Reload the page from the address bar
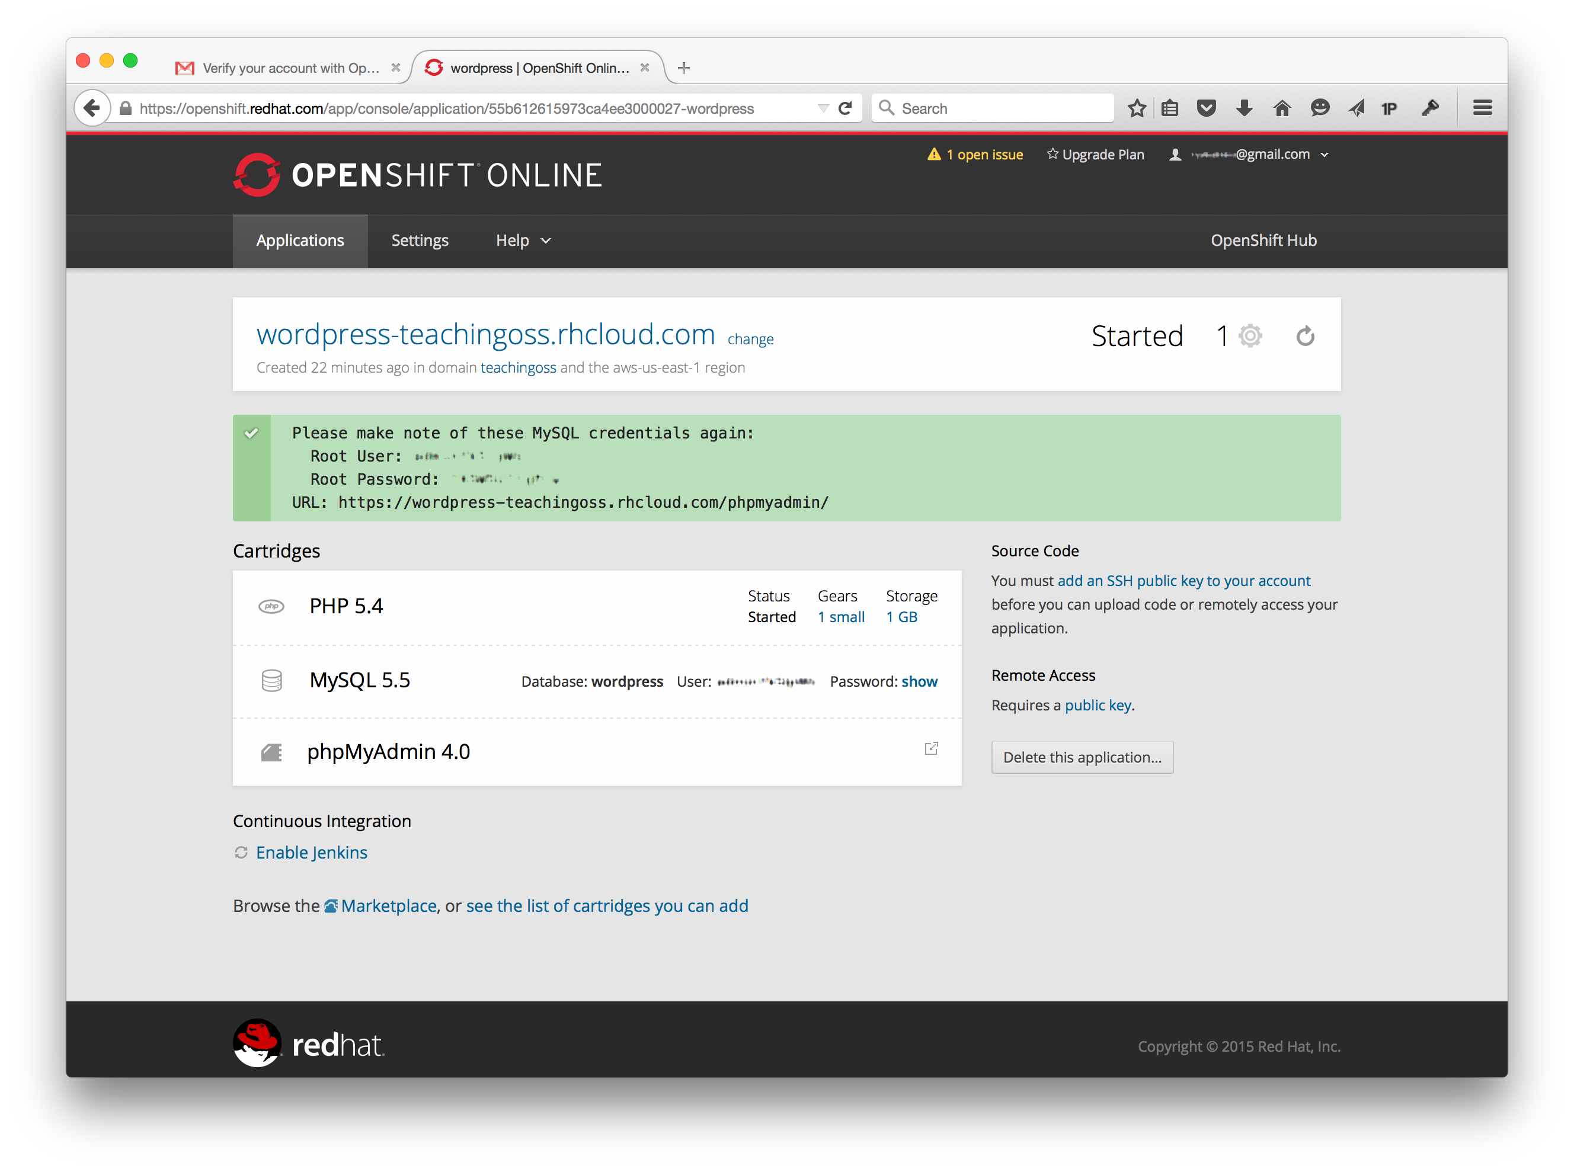1574x1172 pixels. (845, 108)
